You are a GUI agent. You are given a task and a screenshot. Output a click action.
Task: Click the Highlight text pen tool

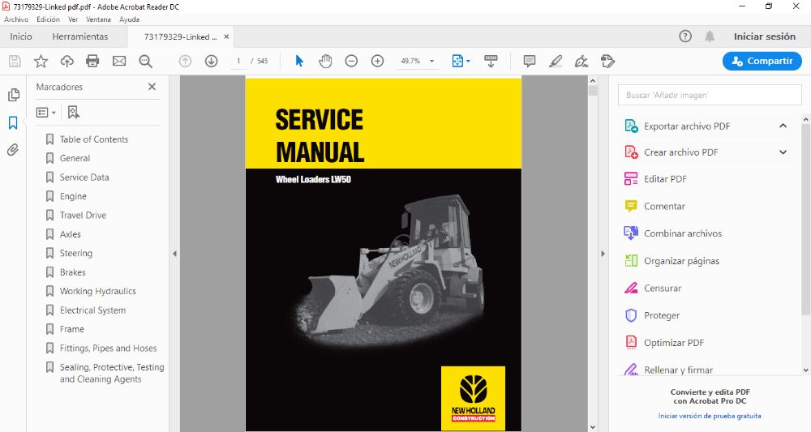556,61
